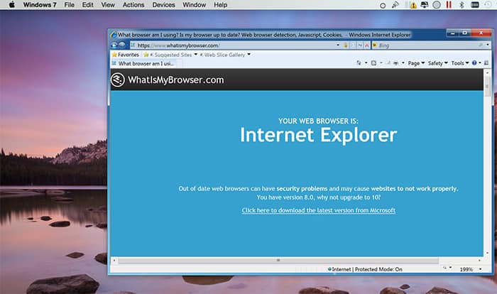
Task: Click the yellow warning triangle in the menu bar
Action: 413,5
